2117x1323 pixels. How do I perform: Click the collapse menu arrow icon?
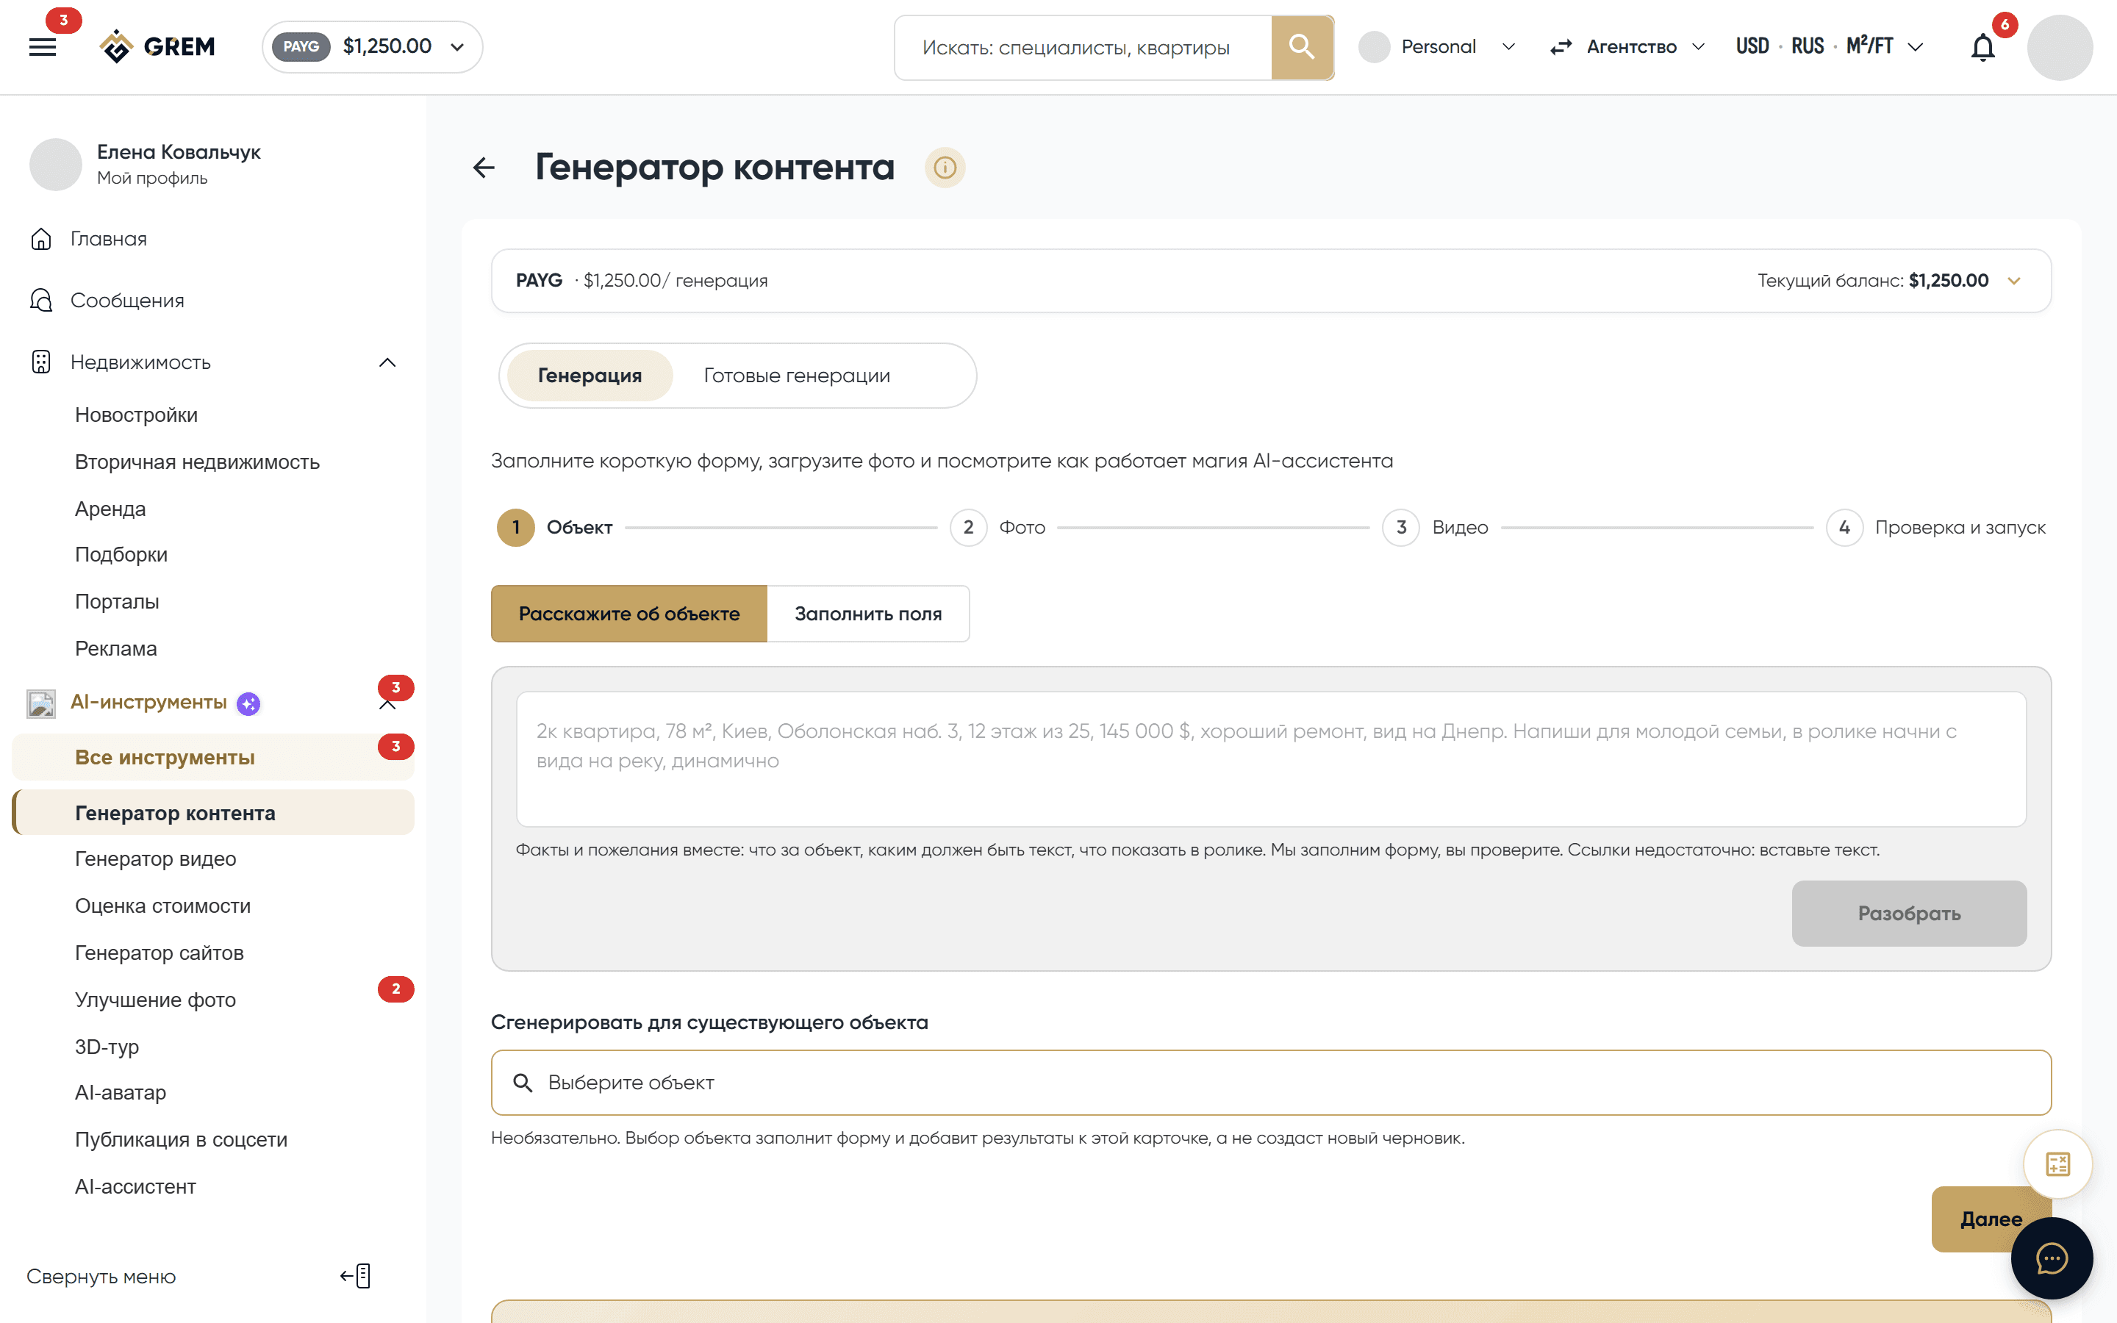(356, 1276)
